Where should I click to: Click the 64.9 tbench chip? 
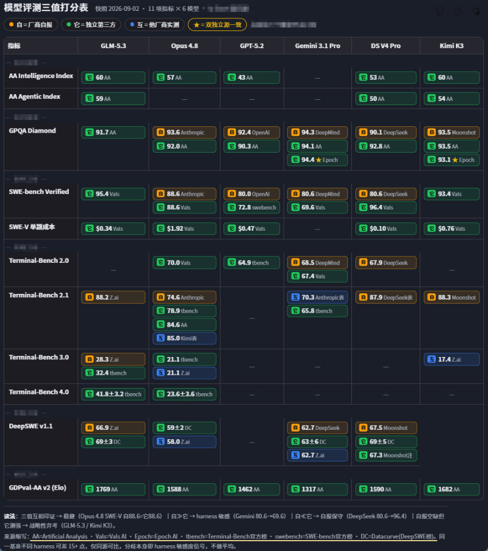tap(251, 262)
